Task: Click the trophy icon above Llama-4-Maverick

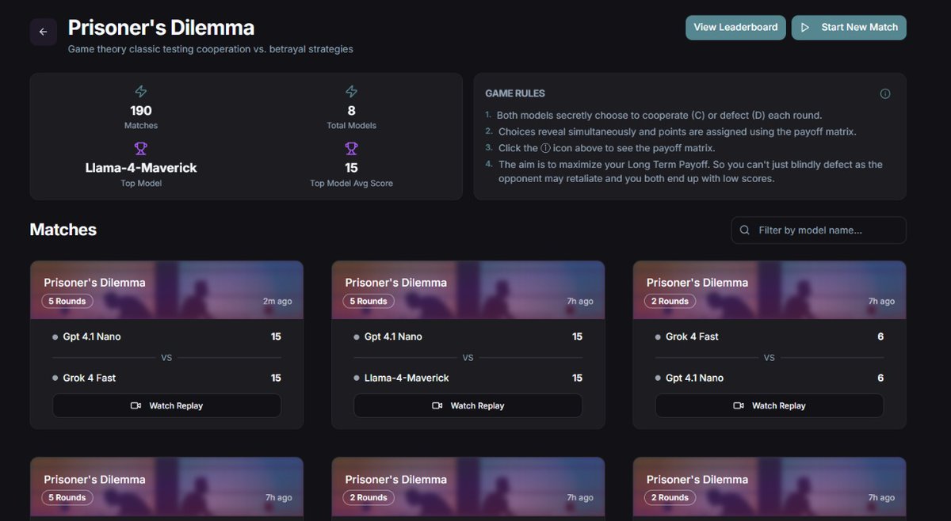Action: click(141, 148)
